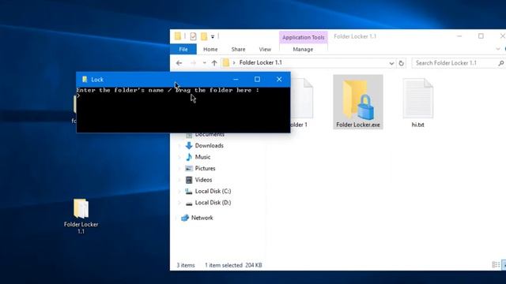Close the Lock console window
The height and width of the screenshot is (284, 506).
pyautogui.click(x=279, y=79)
